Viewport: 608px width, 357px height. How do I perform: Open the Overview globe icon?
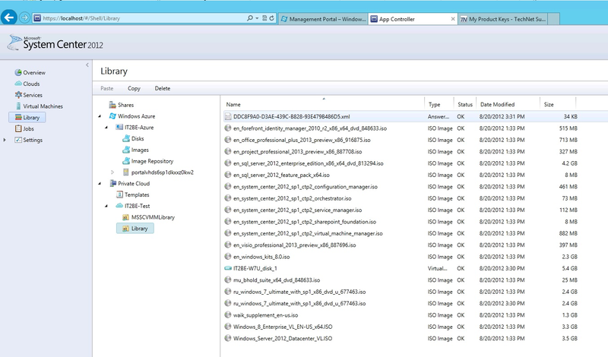17,72
